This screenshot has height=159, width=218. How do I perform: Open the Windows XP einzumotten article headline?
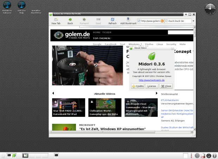tap(113, 129)
